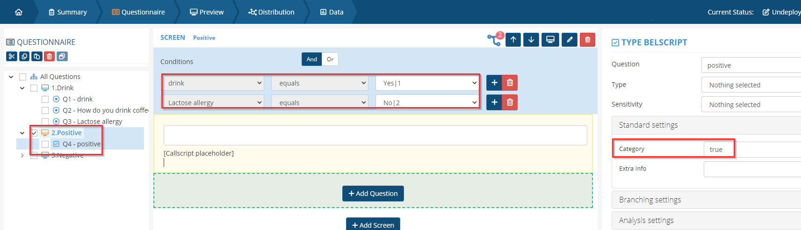
Task: Open the Preview tab
Action: (207, 12)
